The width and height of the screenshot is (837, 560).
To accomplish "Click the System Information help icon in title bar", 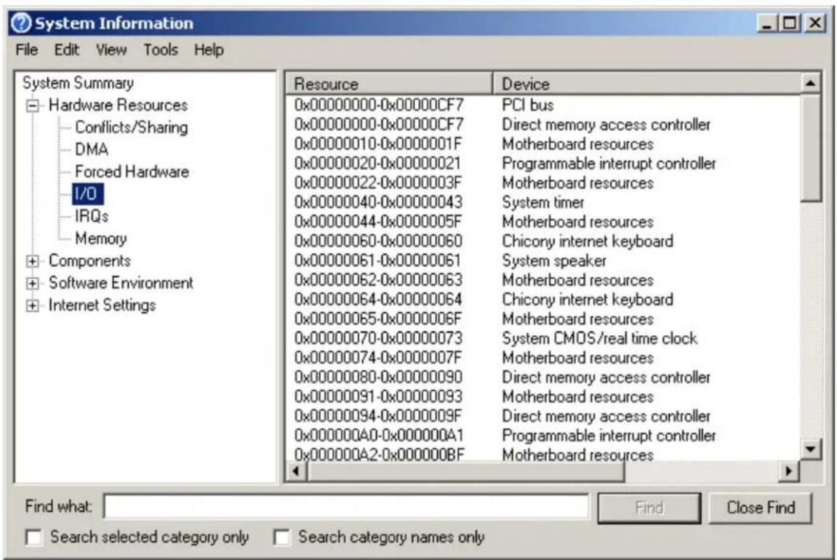I will click(x=22, y=23).
